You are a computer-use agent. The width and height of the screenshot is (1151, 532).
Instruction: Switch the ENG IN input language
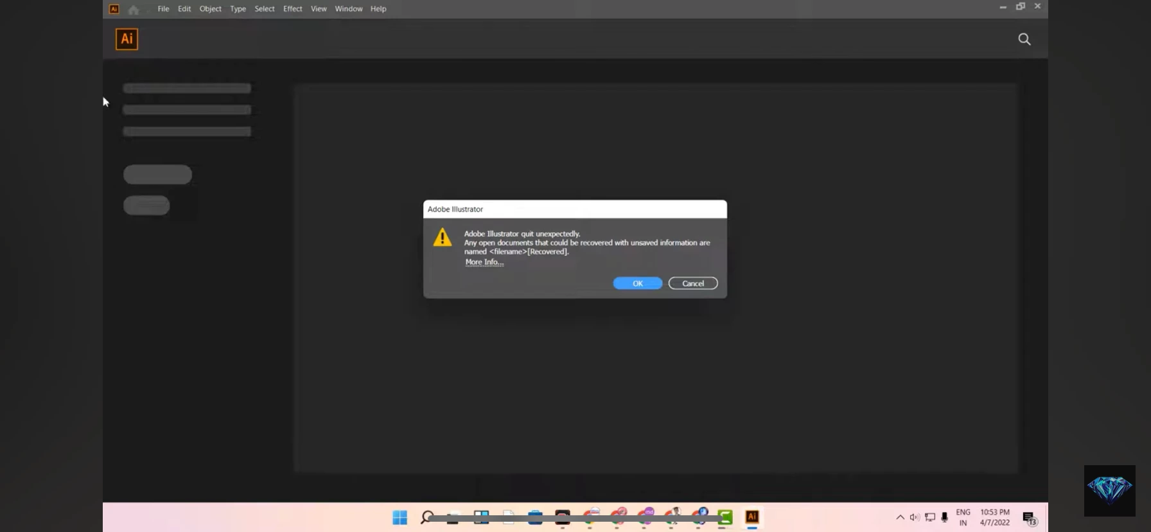pyautogui.click(x=963, y=517)
